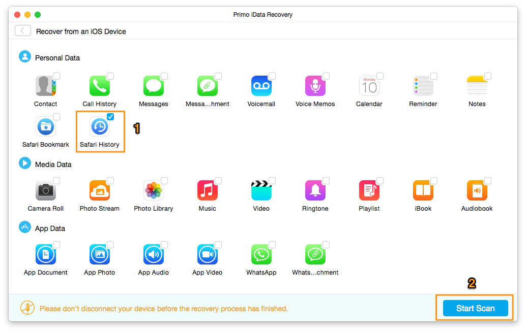Select the iBook icon
526x332 pixels.
(x=423, y=190)
